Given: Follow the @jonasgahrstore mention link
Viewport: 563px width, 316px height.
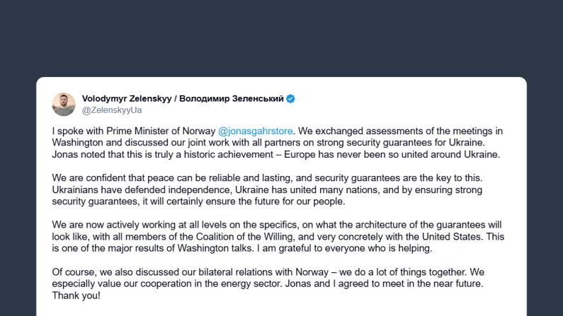Looking at the screenshot, I should point(256,131).
